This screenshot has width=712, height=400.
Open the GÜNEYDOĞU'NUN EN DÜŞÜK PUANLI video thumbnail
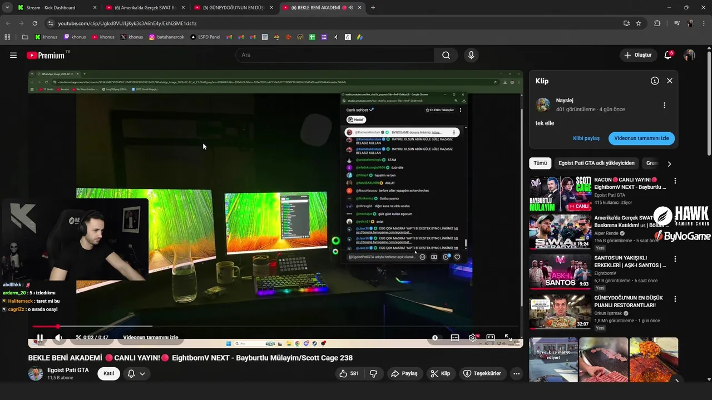tap(560, 312)
